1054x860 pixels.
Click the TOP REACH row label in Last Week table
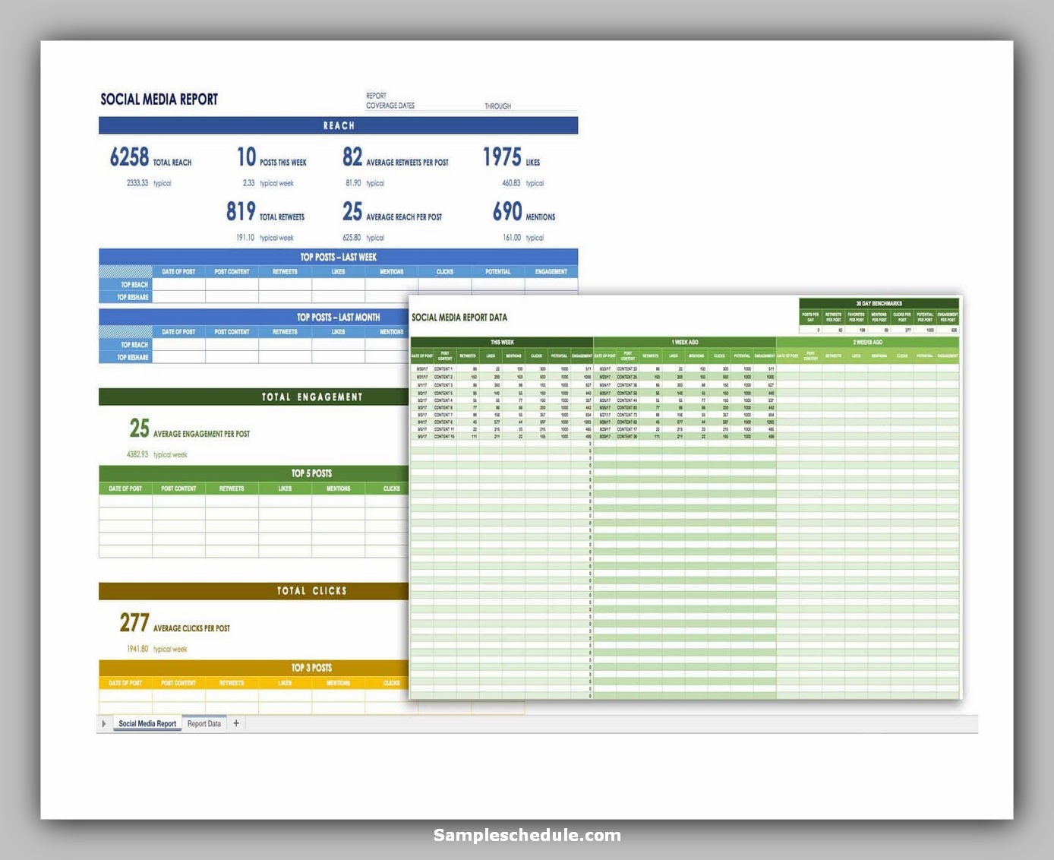126,285
